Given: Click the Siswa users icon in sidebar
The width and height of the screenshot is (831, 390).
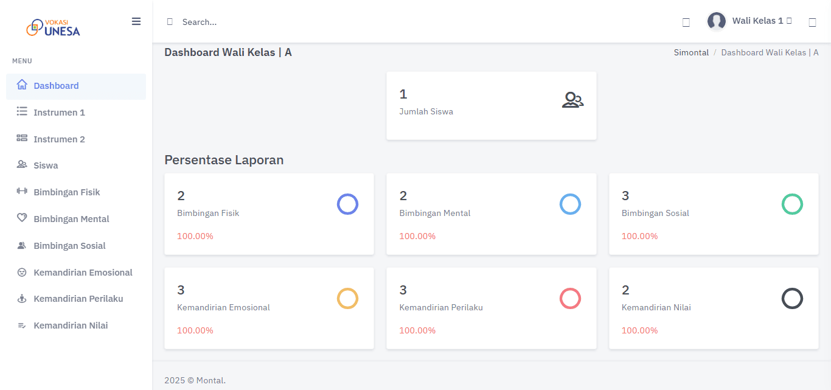Looking at the screenshot, I should click(x=22, y=165).
